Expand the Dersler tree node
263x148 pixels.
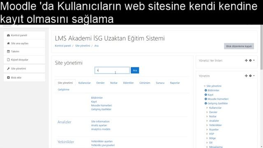click(x=207, y=112)
